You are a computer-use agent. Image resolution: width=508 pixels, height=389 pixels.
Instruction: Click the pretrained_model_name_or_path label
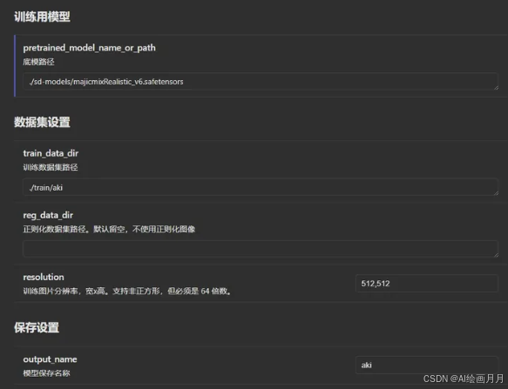click(x=90, y=48)
